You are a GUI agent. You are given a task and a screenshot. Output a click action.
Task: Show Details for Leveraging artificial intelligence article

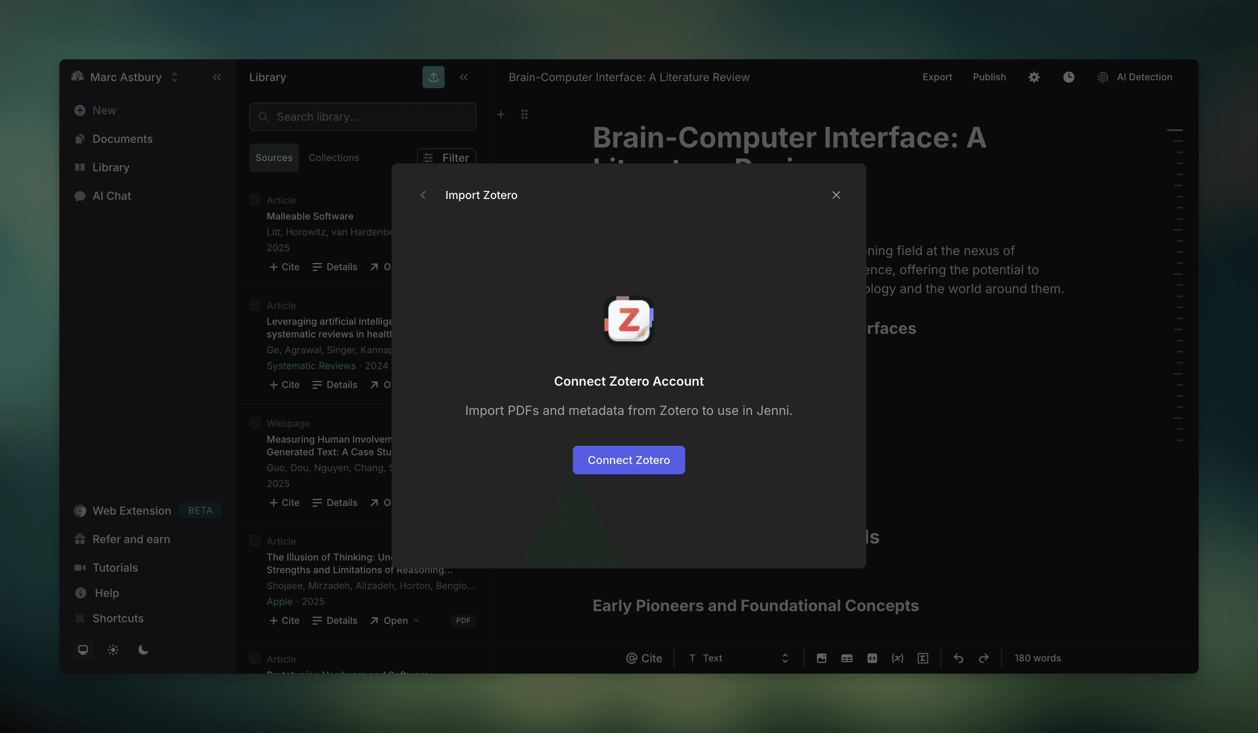pos(335,385)
